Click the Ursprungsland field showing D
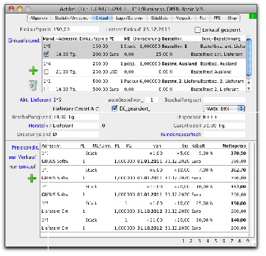 (76, 134)
